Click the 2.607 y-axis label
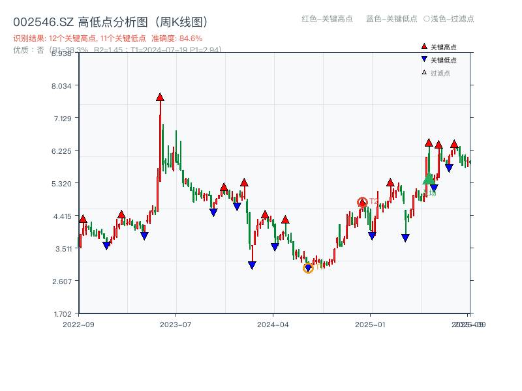Viewport: 522px width, 391px height. click(62, 282)
